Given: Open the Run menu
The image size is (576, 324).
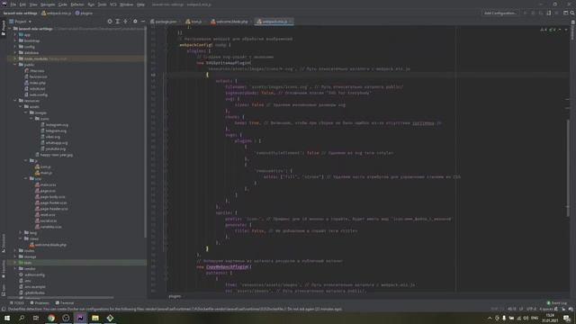Looking at the screenshot, I should (91, 4).
